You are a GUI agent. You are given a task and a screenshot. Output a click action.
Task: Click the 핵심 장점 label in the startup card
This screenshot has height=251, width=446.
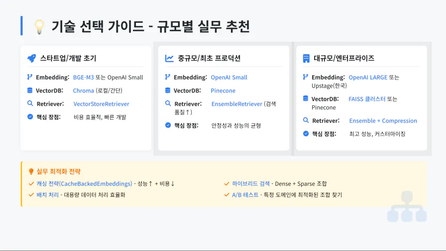pos(48,117)
